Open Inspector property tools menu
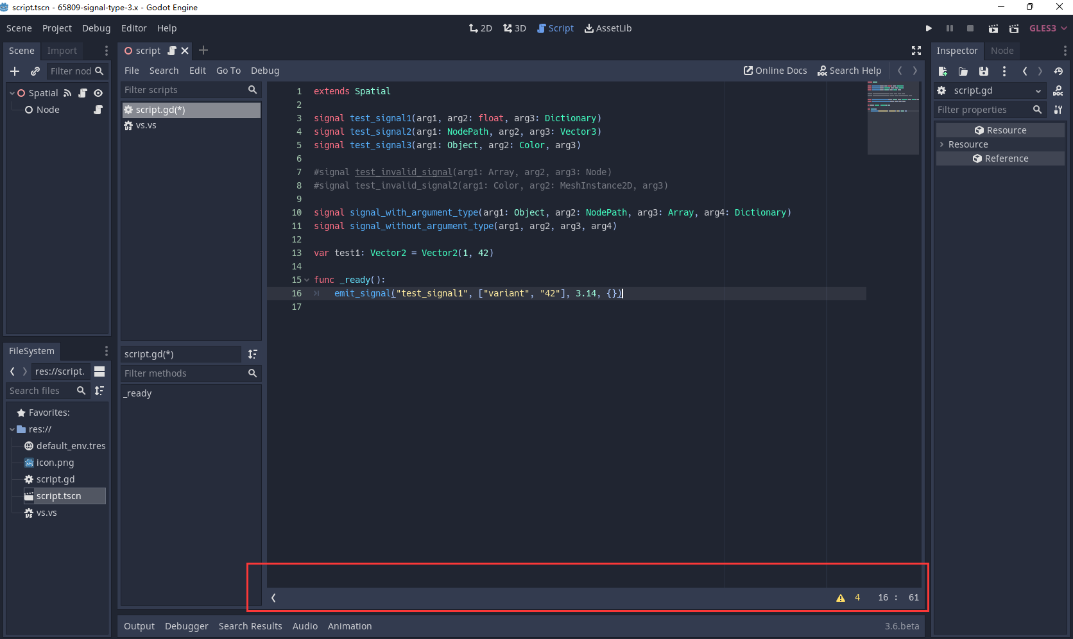The image size is (1073, 639). tap(1058, 110)
